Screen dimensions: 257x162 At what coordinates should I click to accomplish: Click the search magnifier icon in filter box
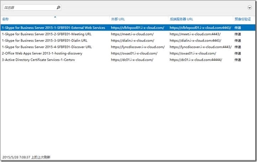58,7
